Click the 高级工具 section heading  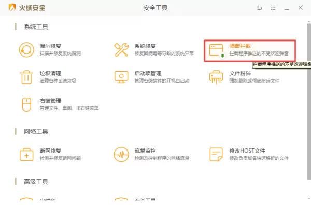coord(36,182)
